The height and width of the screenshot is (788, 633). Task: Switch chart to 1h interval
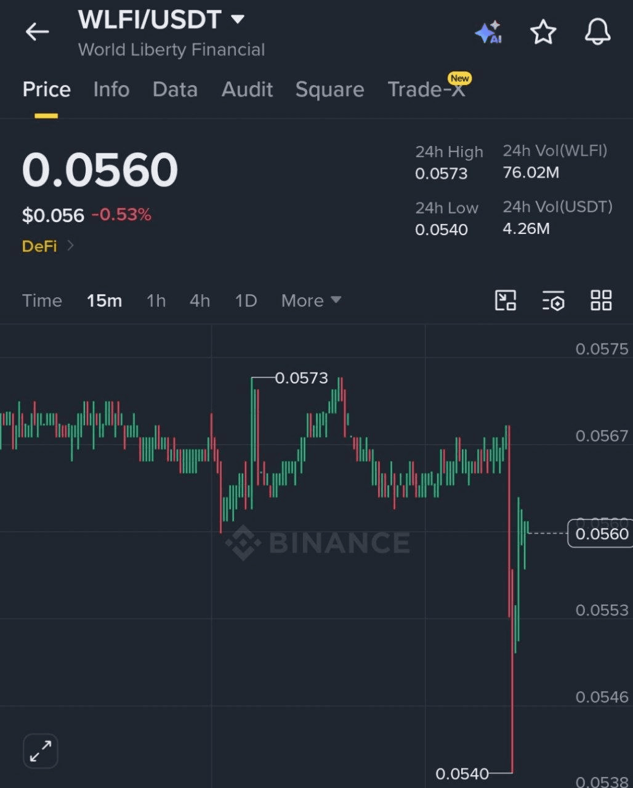pos(156,300)
